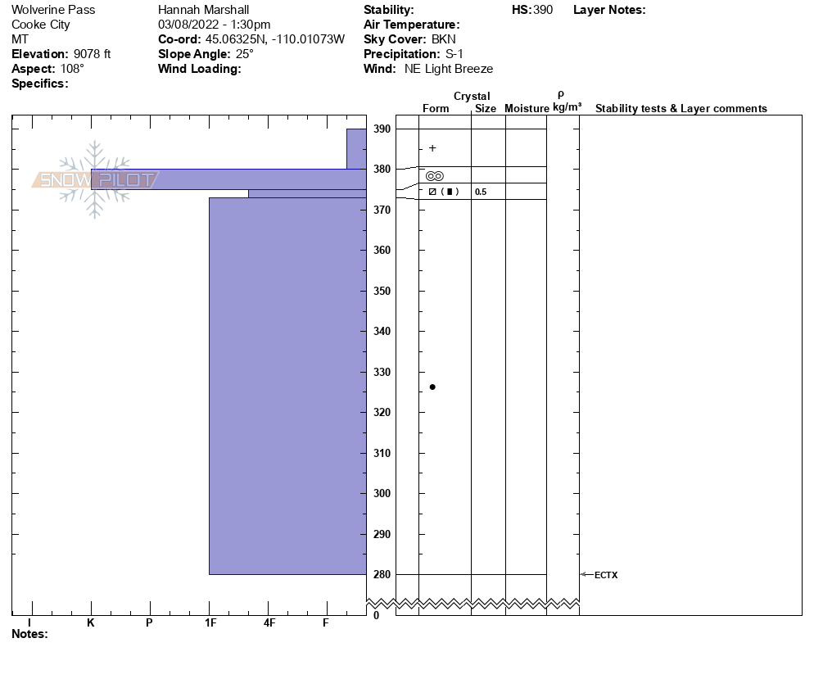Click the round grain dot symbol
The height and width of the screenshot is (688, 814).
[432, 387]
